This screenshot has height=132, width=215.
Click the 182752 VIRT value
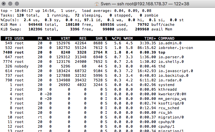[x=63, y=48]
